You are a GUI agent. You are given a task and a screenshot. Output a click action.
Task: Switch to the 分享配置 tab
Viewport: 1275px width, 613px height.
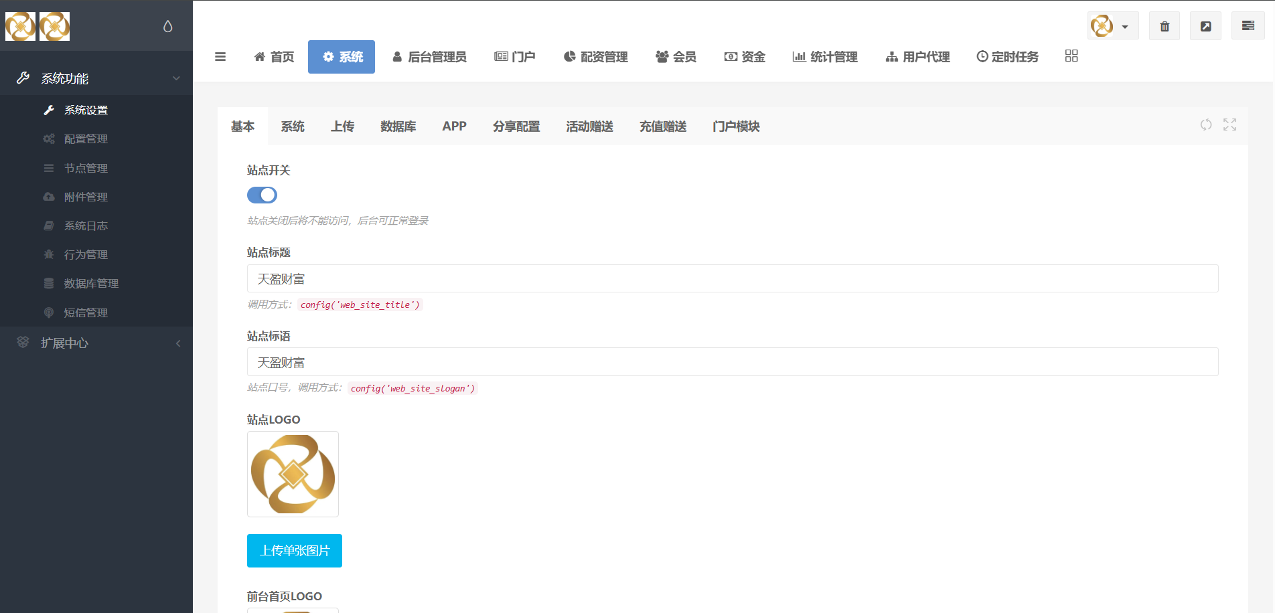[516, 126]
